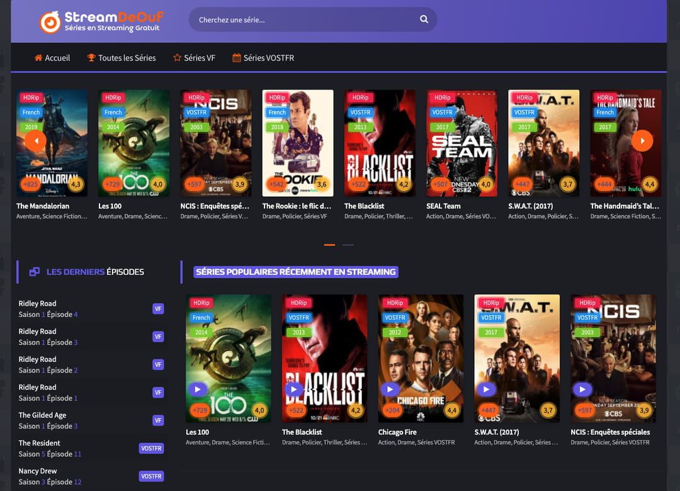
Task: Go to Séries VOSTFR section
Action: point(263,58)
